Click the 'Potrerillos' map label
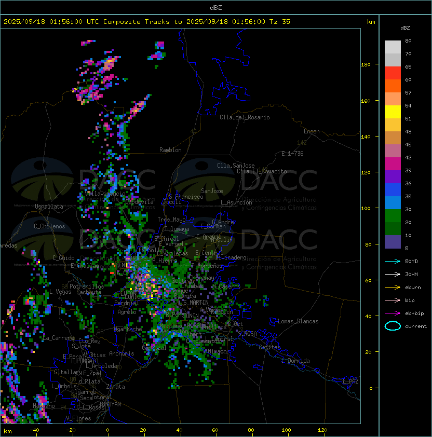Screen dimensions: 432x437 (x=87, y=286)
